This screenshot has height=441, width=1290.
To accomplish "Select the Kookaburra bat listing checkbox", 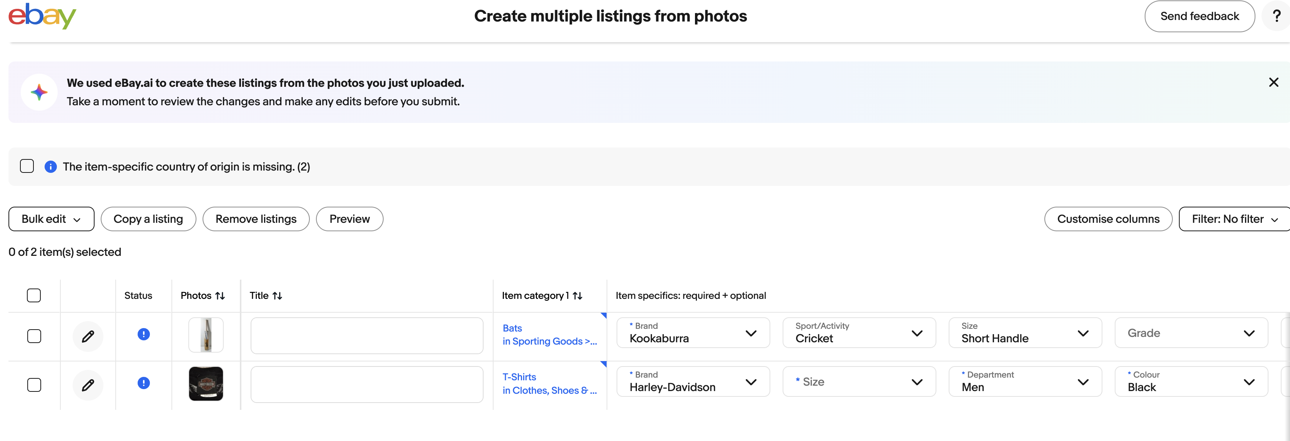I will tap(33, 336).
